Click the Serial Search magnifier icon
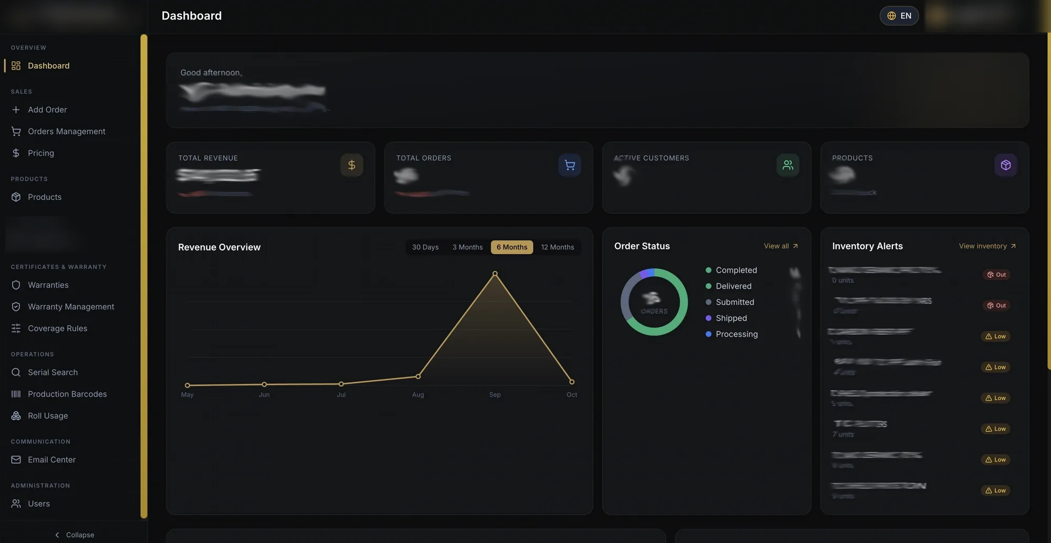This screenshot has width=1051, height=543. click(16, 372)
